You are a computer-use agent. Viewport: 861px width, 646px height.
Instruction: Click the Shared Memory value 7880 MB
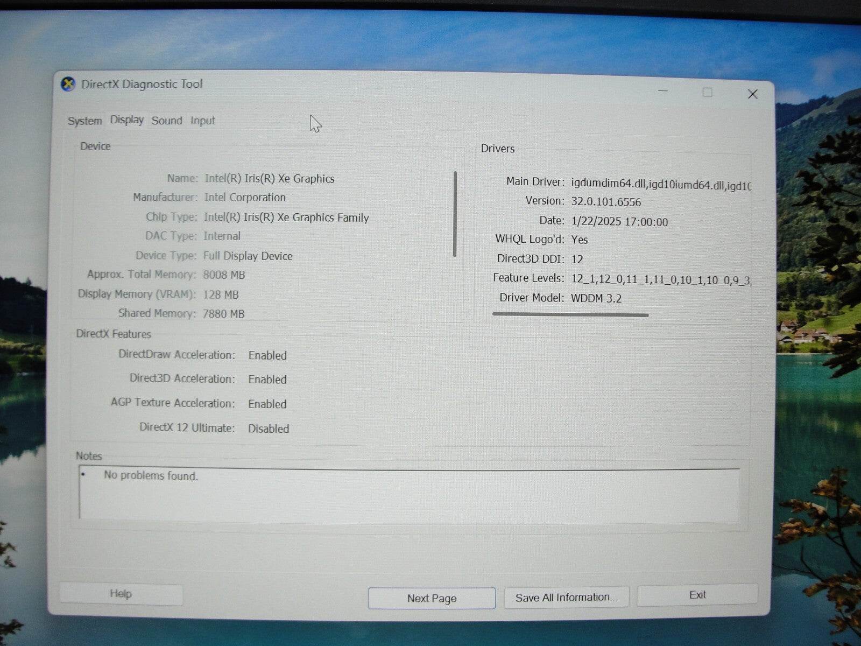coord(224,313)
